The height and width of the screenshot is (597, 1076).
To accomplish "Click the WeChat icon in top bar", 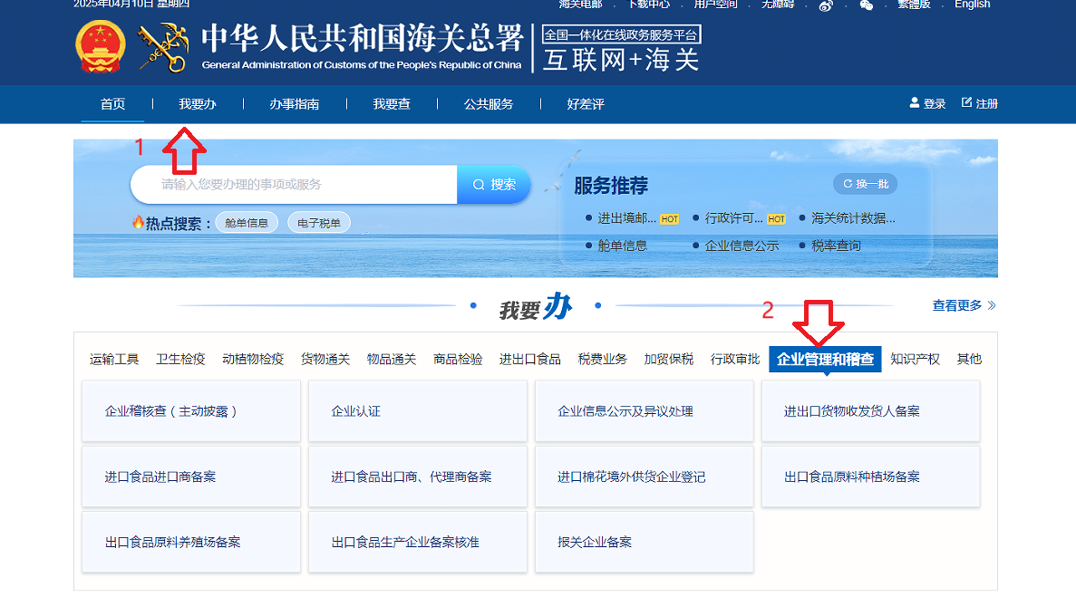I will point(866,5).
